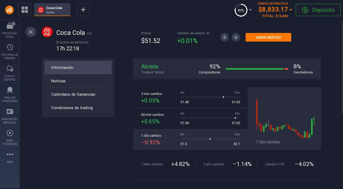Add a new asset tab with plus

[83, 10]
